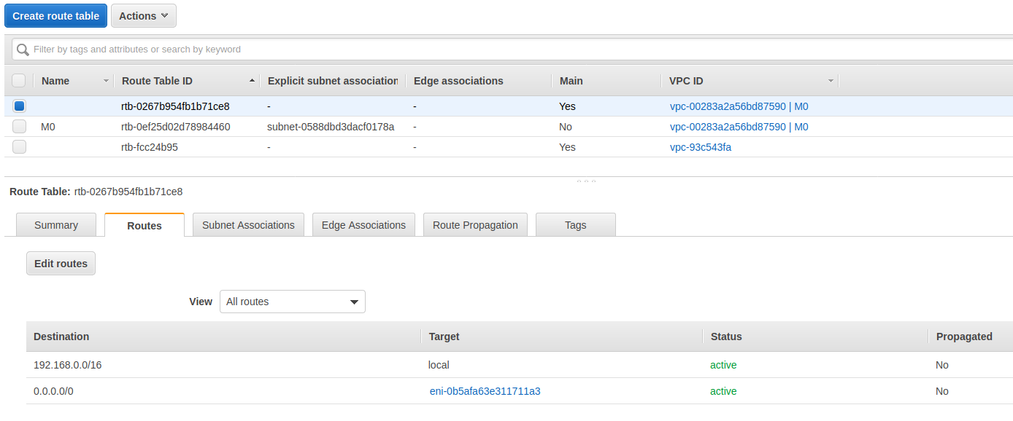
Task: Click the filter by tags search field
Action: click(x=511, y=50)
